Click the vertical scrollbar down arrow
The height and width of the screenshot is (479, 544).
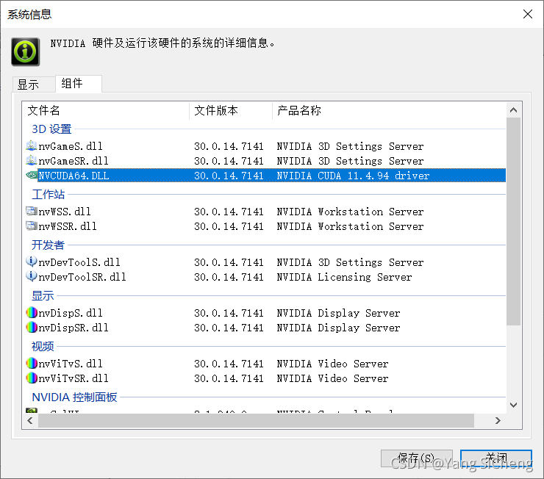(x=513, y=405)
